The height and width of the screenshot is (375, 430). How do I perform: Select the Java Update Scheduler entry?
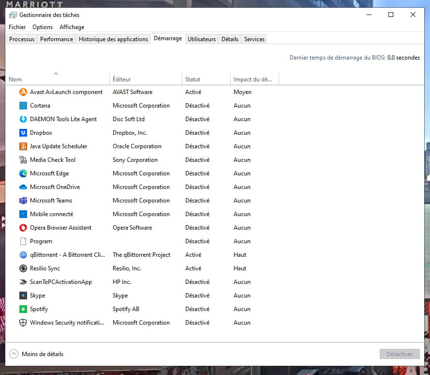tap(59, 146)
